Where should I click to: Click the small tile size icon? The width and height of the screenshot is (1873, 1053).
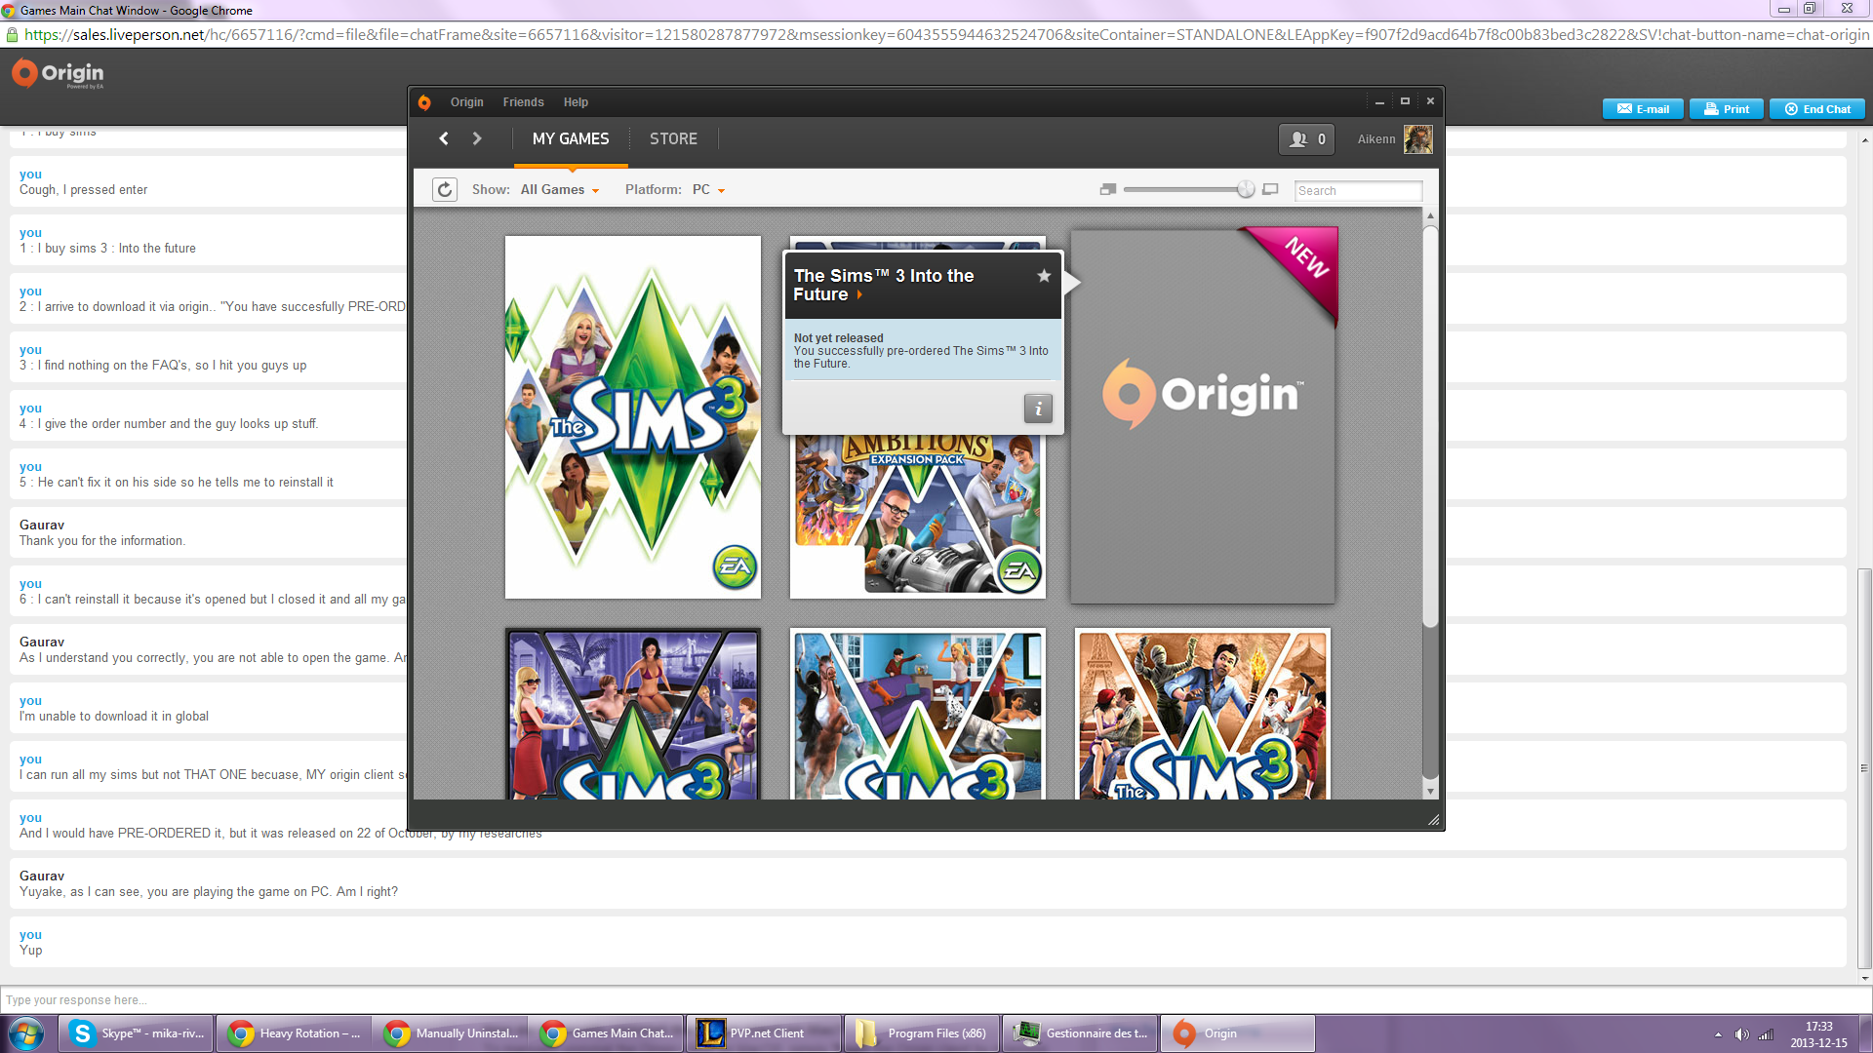(x=1107, y=189)
